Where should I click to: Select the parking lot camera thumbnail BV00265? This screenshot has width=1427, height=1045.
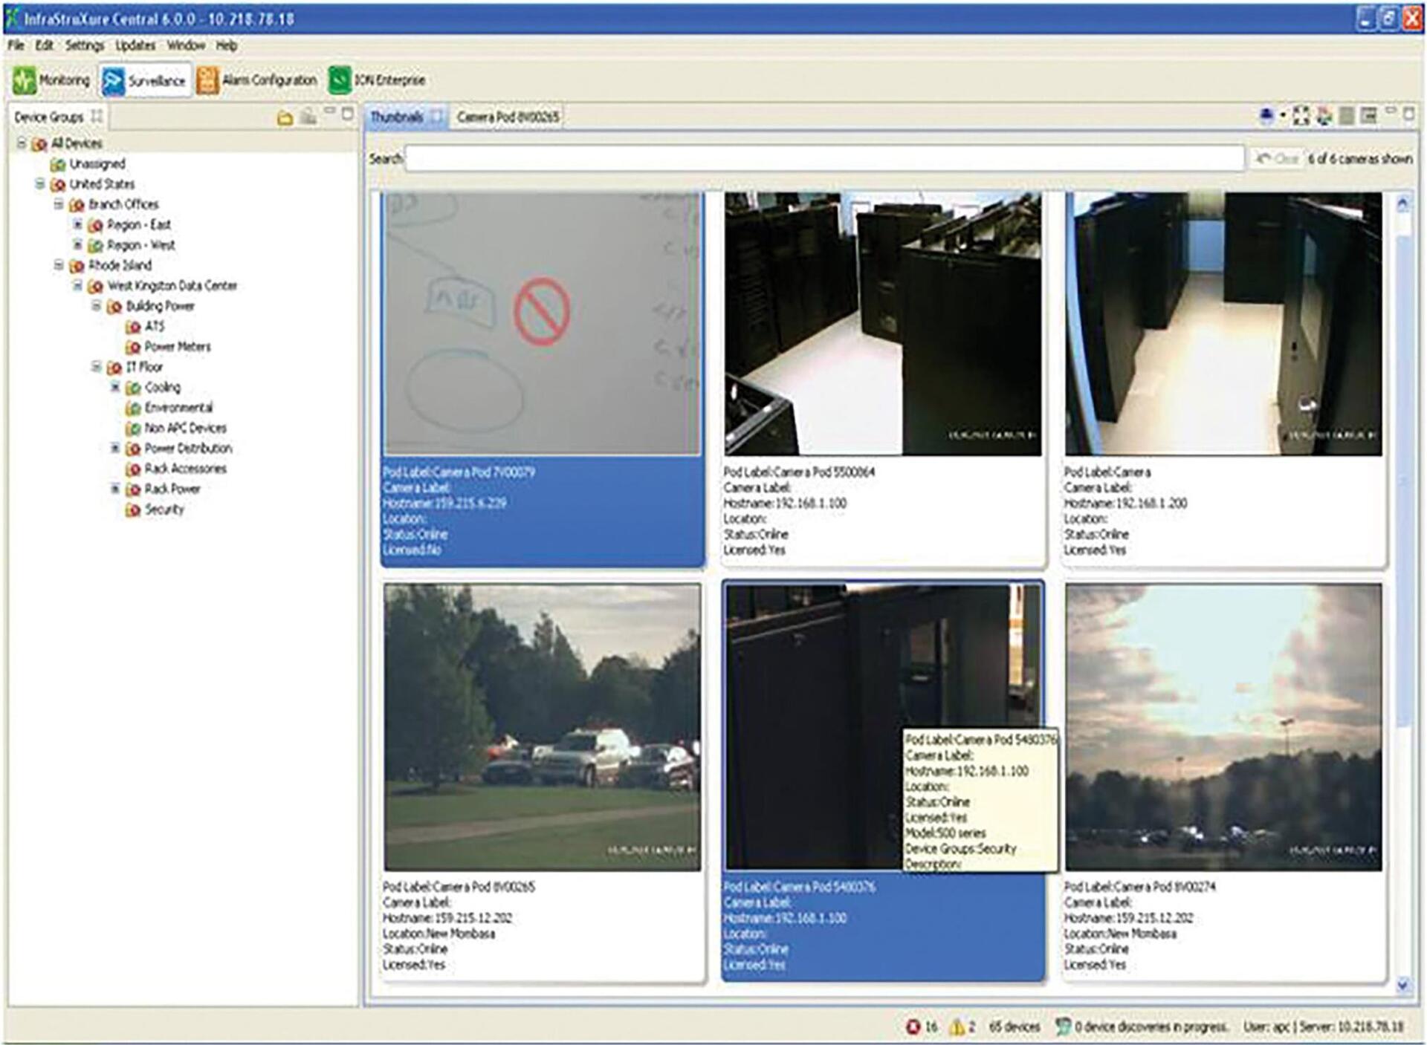[542, 727]
